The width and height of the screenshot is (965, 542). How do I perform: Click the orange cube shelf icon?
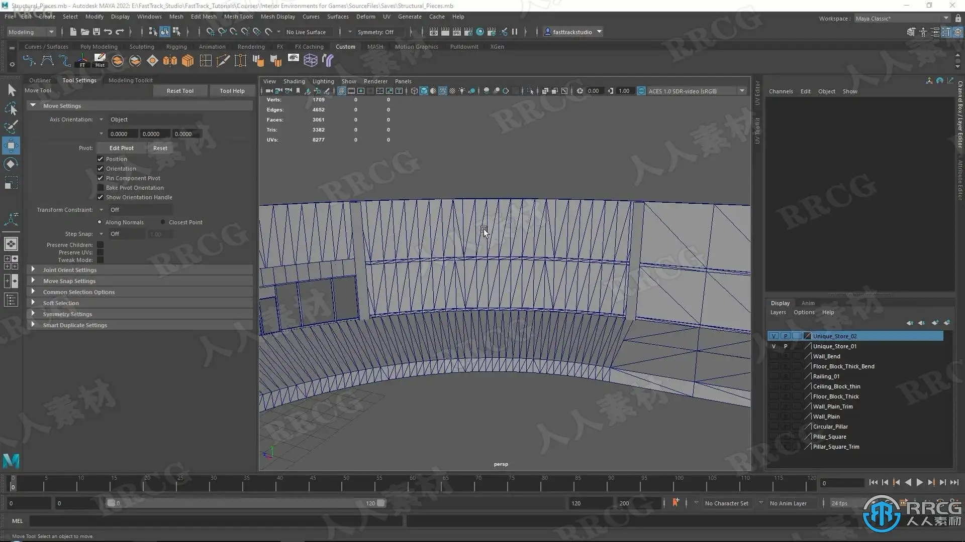tap(187, 61)
